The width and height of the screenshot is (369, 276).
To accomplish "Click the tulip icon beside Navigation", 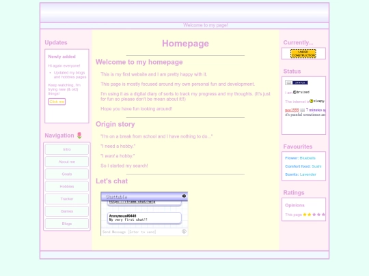I will pyautogui.click(x=79, y=136).
